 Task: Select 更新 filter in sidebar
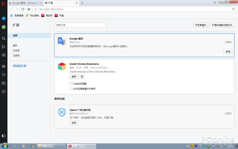[15, 45]
